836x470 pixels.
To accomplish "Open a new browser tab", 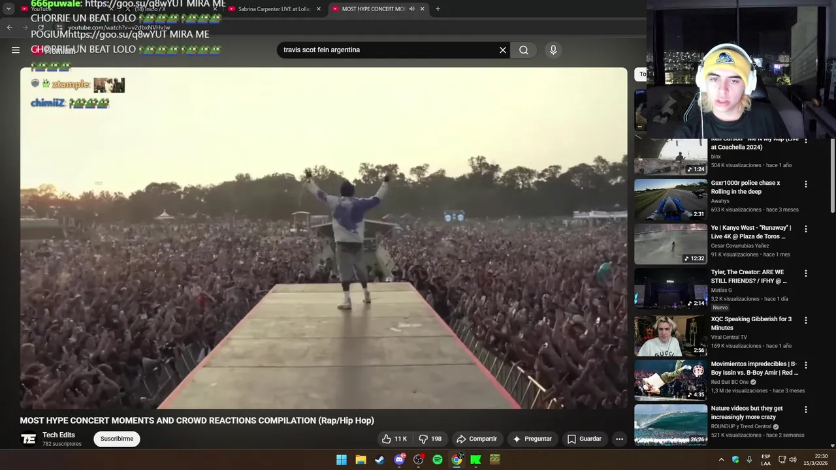I will [x=438, y=9].
